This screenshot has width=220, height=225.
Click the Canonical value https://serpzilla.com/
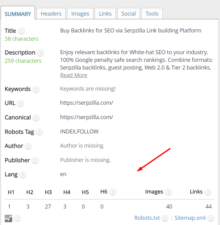pyautogui.click(x=87, y=117)
